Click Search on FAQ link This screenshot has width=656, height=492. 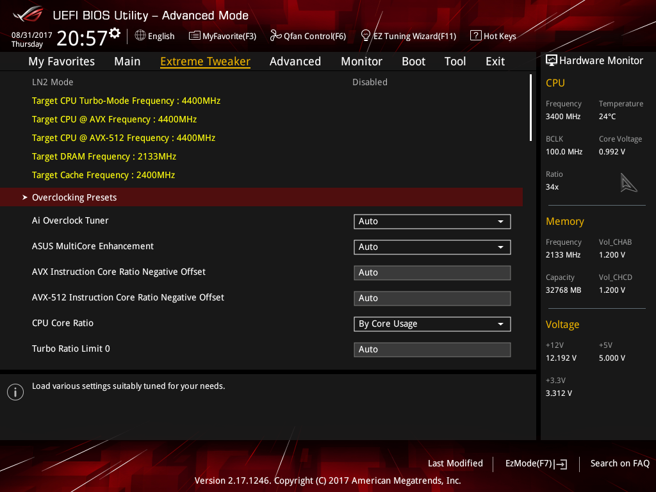[x=619, y=463]
